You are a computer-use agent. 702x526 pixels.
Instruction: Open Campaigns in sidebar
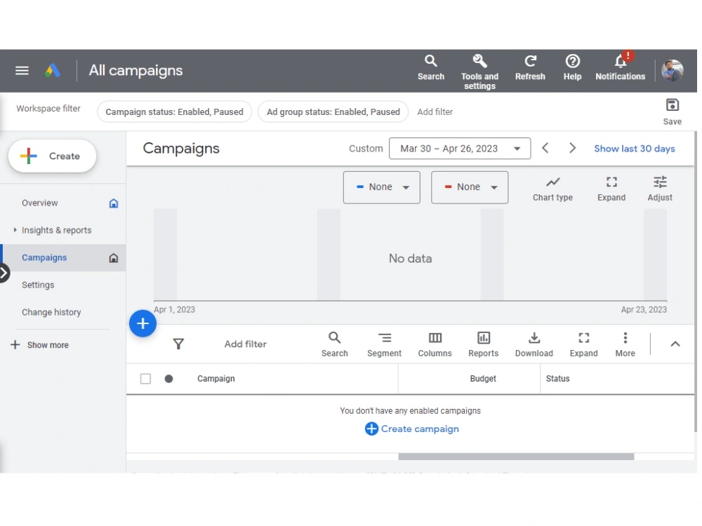(x=44, y=257)
